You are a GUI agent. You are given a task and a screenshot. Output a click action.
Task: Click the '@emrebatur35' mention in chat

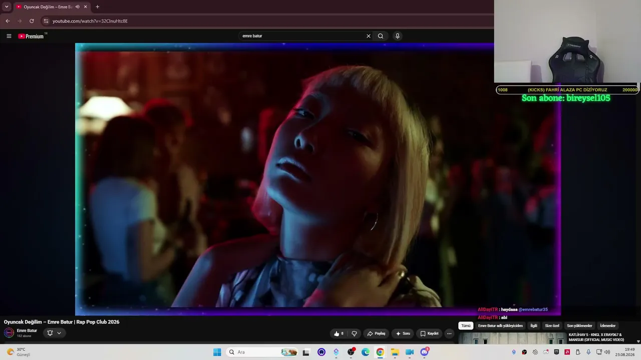[x=533, y=309]
